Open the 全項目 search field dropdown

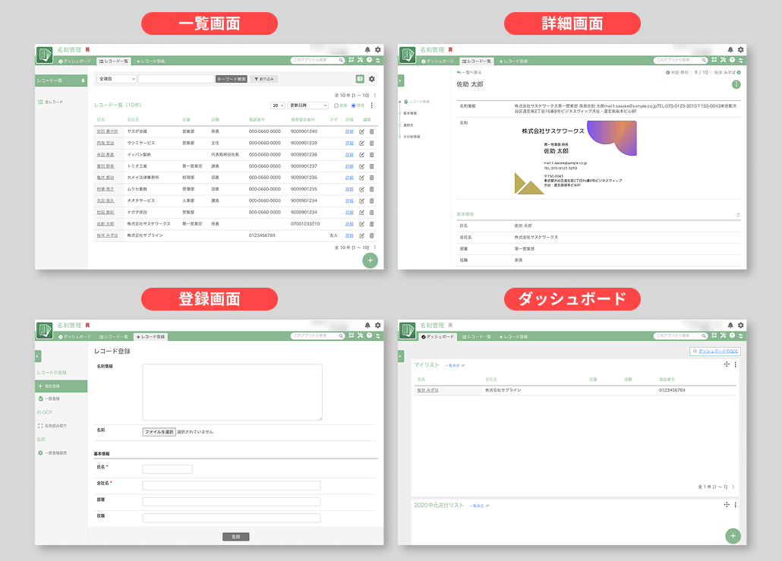click(x=116, y=79)
